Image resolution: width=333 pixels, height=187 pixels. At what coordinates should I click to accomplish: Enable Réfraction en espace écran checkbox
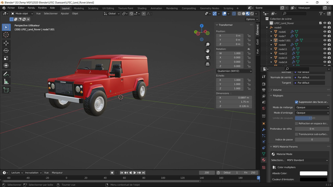click(x=296, y=124)
